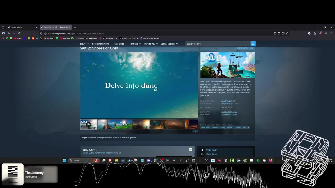Open a new tab with the plus icon
Viewport: 335px width, 188px height.
coord(75,27)
